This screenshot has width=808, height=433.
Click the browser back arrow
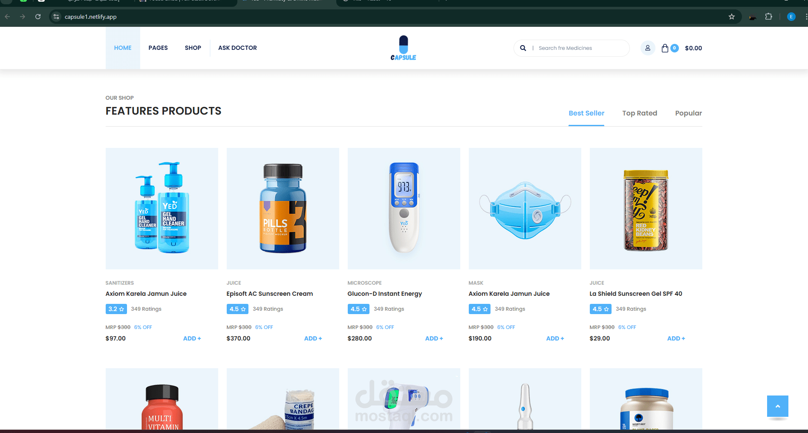7,17
